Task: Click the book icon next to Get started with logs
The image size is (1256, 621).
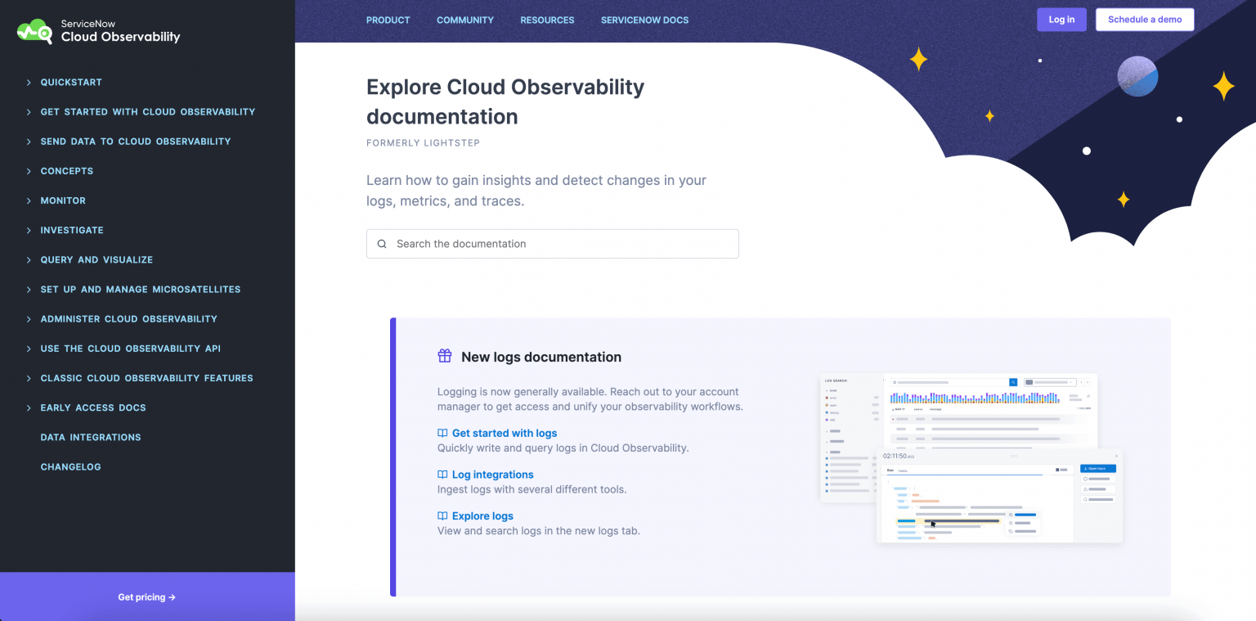Action: tap(442, 433)
